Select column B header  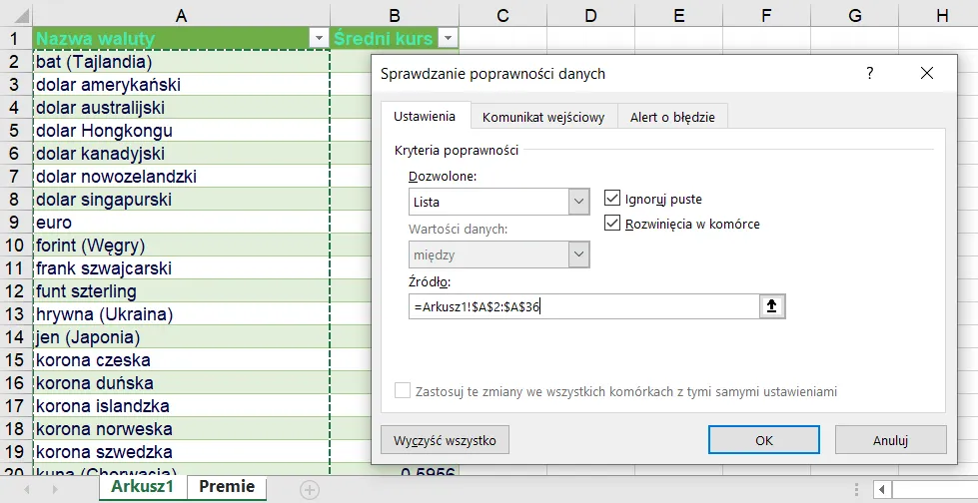pyautogui.click(x=395, y=16)
